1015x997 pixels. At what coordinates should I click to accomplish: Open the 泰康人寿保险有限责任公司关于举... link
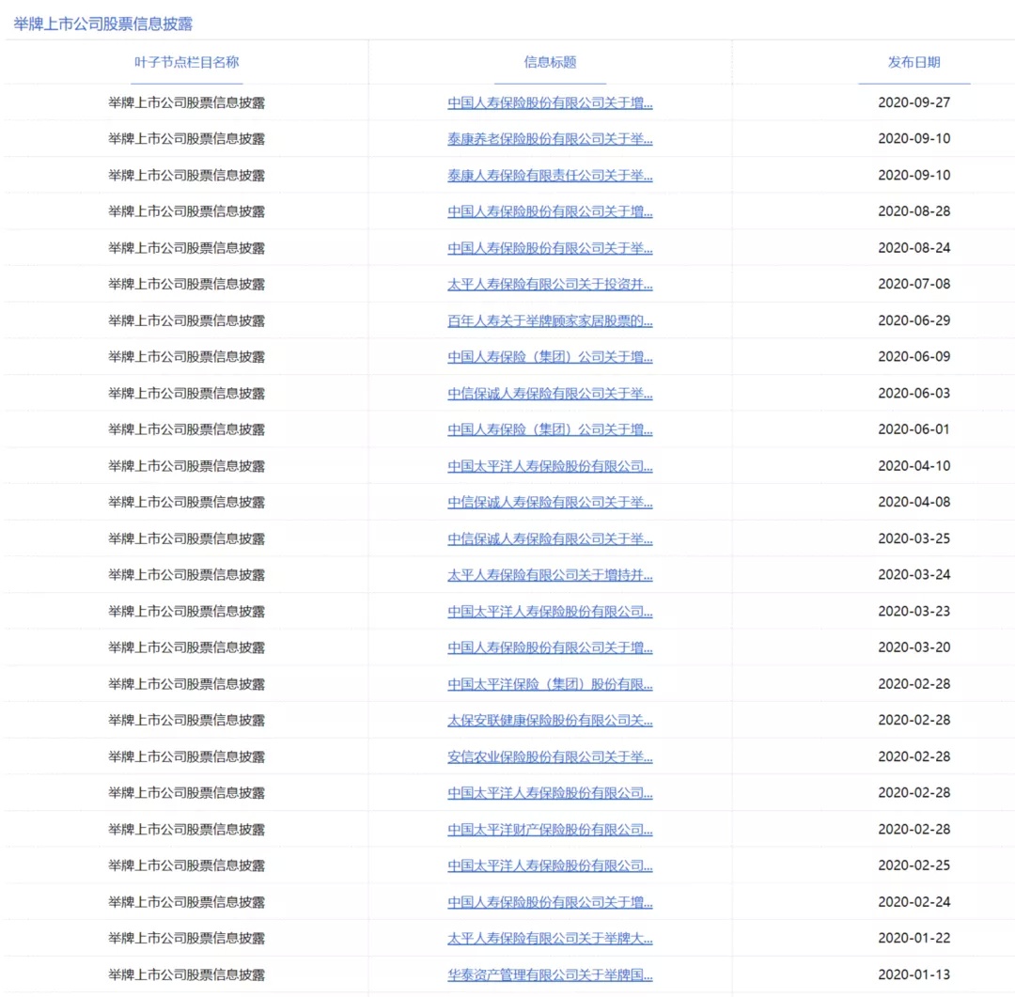550,175
